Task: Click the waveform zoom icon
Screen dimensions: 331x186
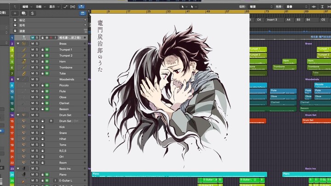Action: click(x=314, y=7)
